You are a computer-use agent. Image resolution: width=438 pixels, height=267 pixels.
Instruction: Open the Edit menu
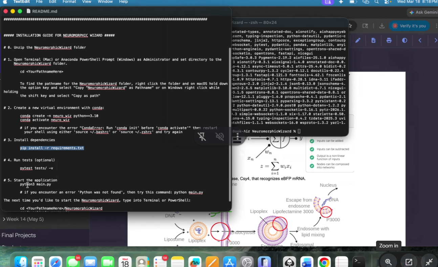pos(52,2)
